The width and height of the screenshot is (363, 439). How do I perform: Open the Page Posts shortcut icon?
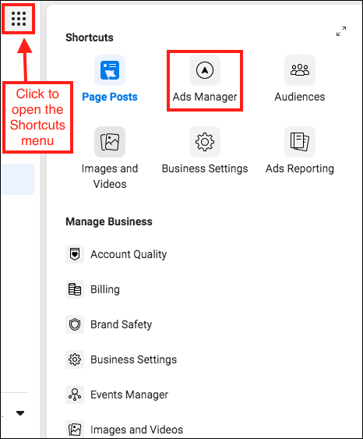point(110,70)
